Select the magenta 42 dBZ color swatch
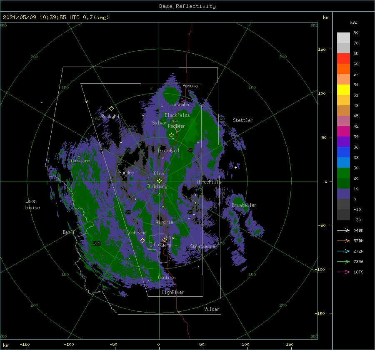 point(343,131)
